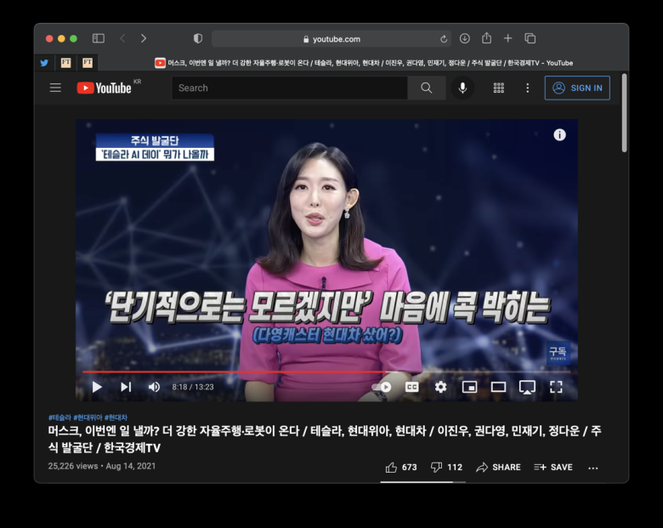Switch to theater mode

498,387
